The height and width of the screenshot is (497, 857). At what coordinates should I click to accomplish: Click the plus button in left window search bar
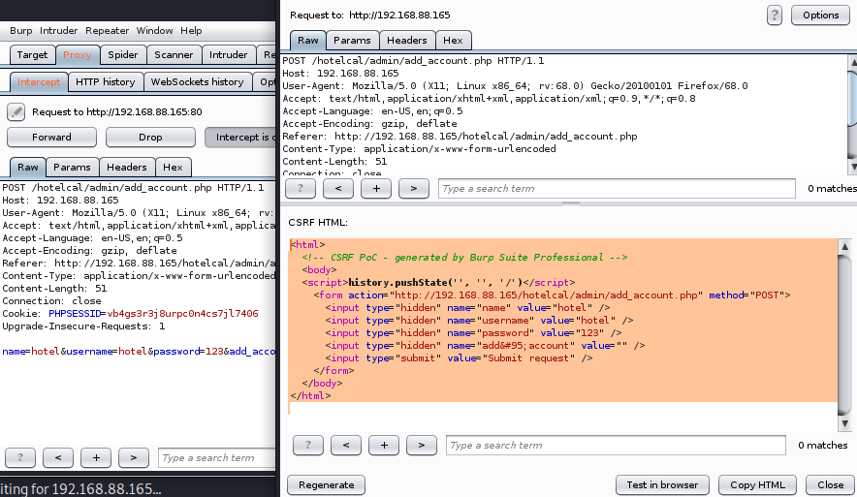[96, 457]
